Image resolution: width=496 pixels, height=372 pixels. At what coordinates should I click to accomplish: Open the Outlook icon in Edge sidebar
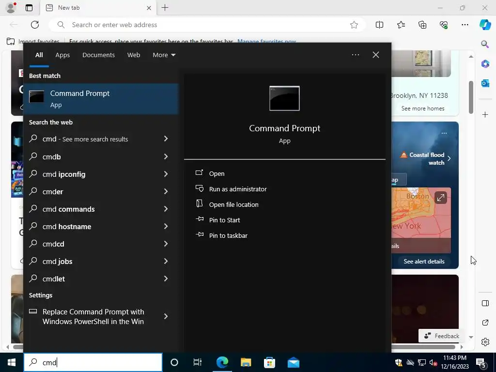pyautogui.click(x=485, y=83)
